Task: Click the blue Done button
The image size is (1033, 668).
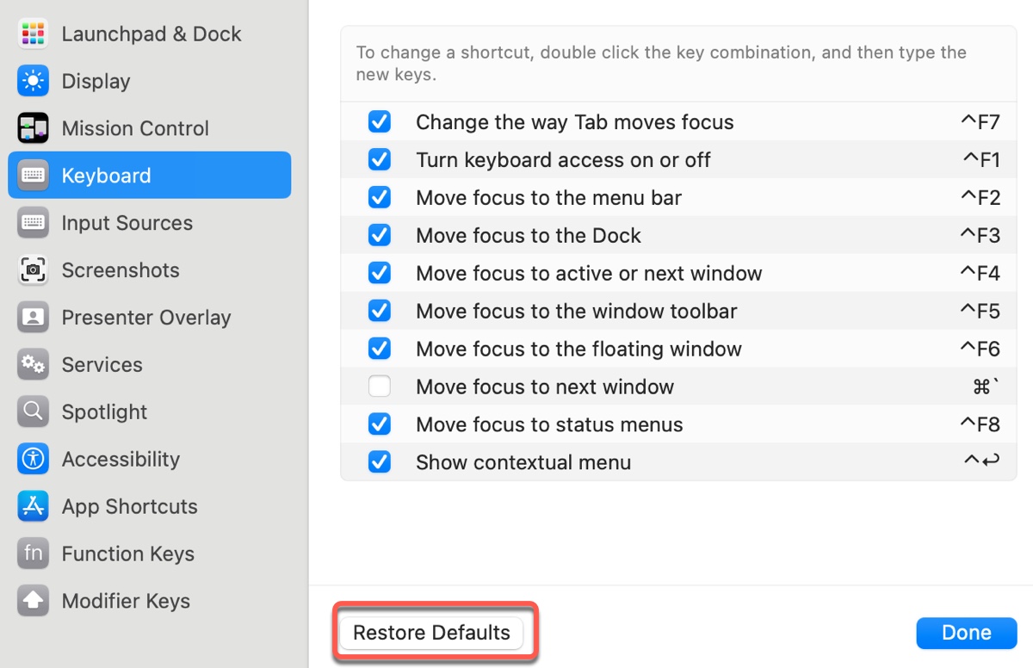Action: pos(966,633)
